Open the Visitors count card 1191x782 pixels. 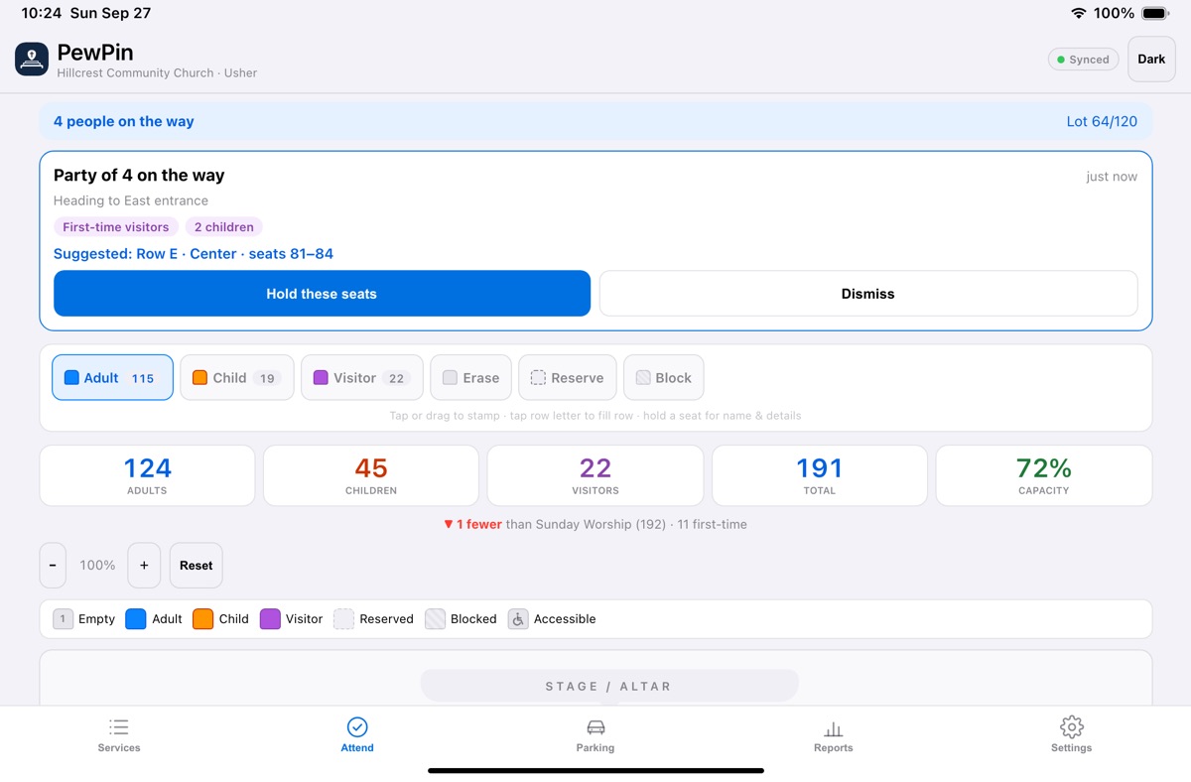595,475
